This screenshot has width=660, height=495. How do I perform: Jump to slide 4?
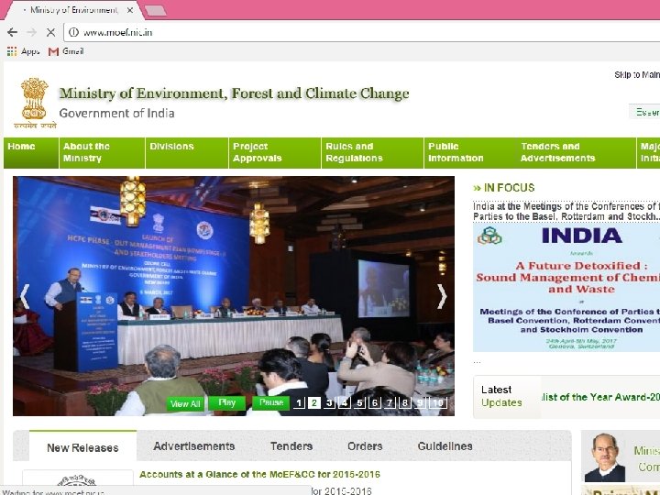pos(345,402)
